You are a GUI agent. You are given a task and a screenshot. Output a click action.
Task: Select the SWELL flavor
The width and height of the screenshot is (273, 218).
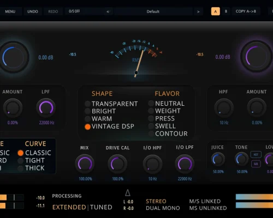coord(162,126)
